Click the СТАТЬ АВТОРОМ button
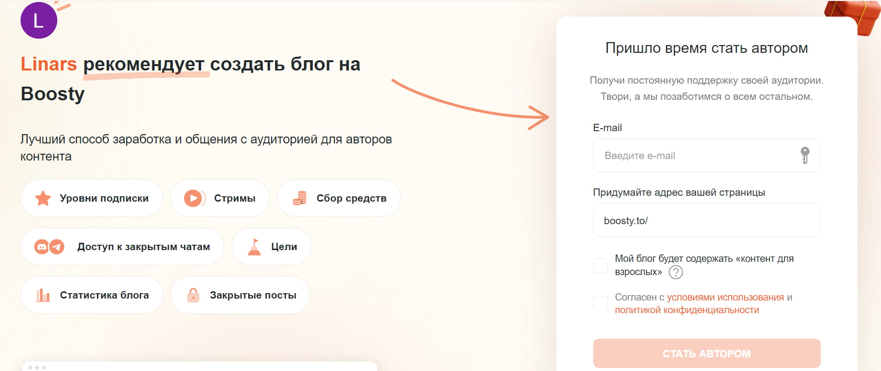This screenshot has height=371, width=881. [707, 353]
